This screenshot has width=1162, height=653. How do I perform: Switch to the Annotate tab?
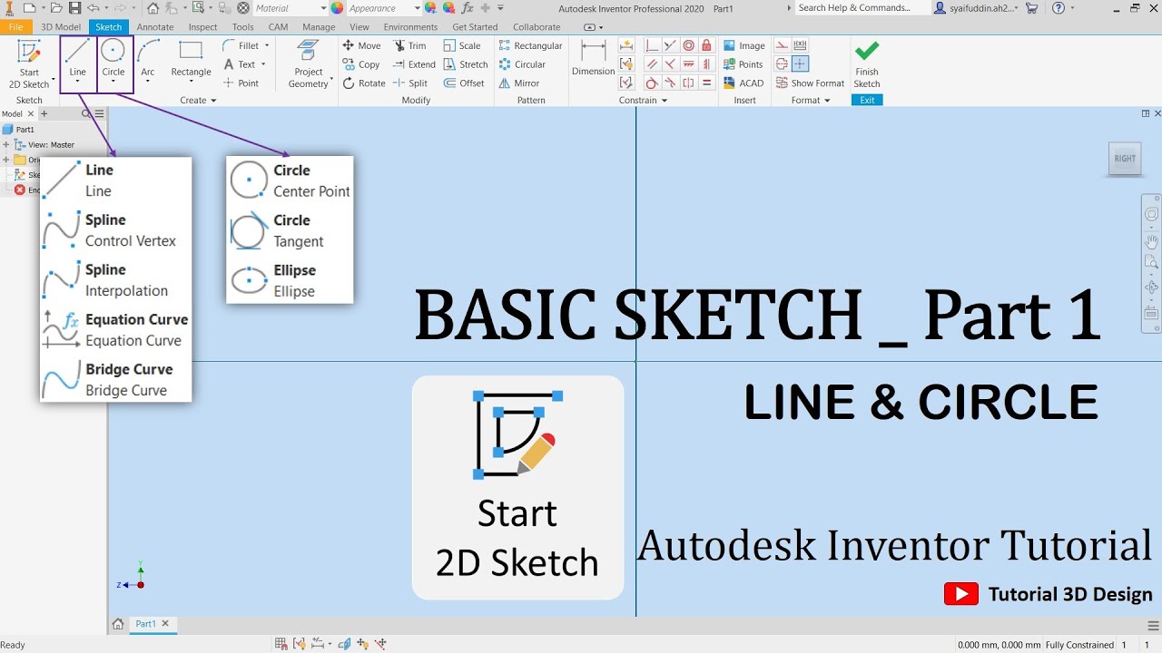pyautogui.click(x=155, y=27)
